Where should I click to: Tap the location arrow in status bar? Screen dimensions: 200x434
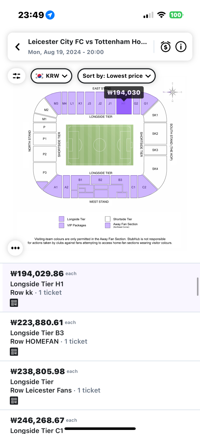point(50,15)
